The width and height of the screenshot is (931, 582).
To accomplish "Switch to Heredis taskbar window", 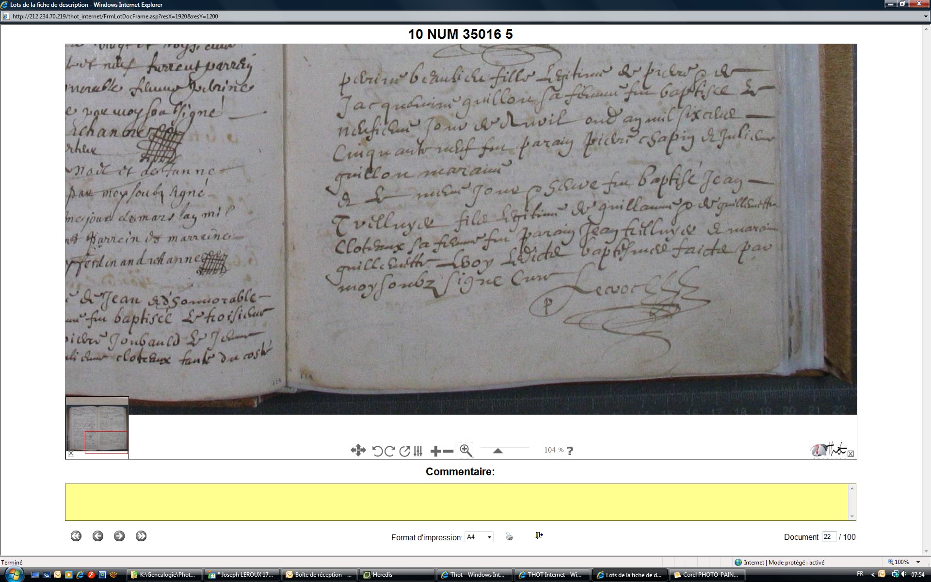I will click(x=398, y=575).
